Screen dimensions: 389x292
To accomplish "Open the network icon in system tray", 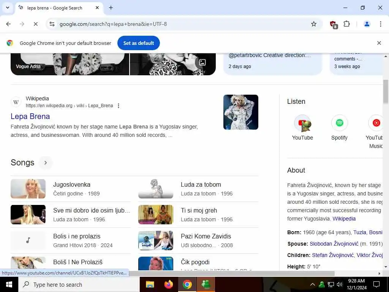I will pos(331,284).
